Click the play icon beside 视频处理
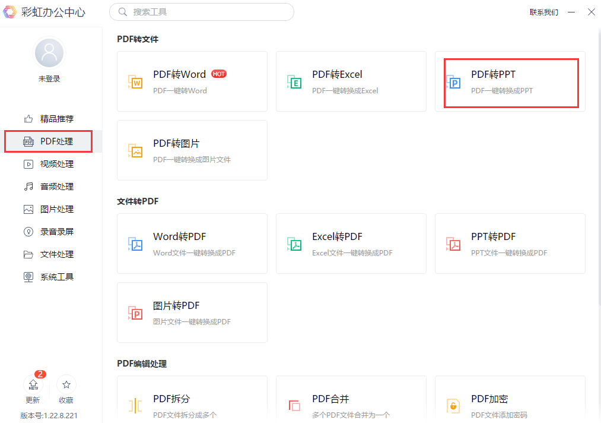The height and width of the screenshot is (423, 601). 28,165
